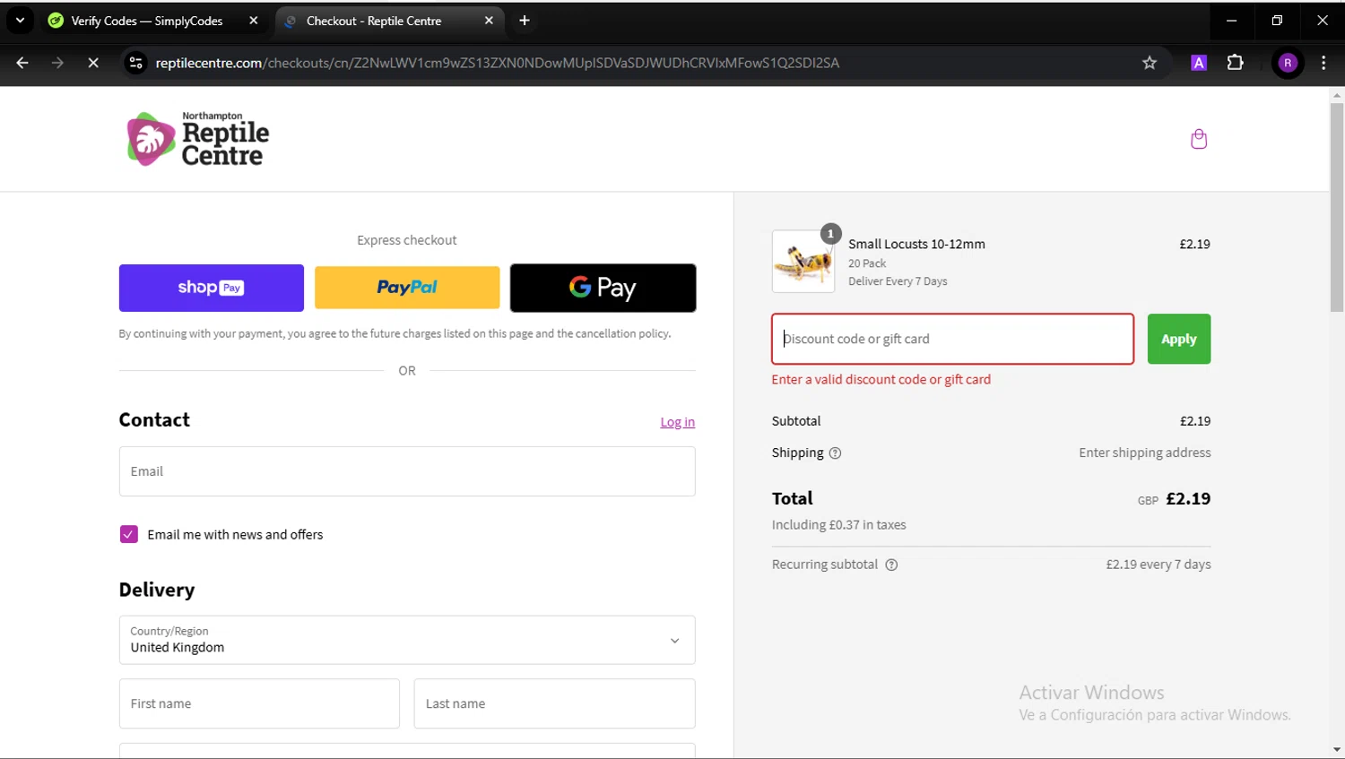Click the 'Small Locusts 10-12mm' product name

916,244
